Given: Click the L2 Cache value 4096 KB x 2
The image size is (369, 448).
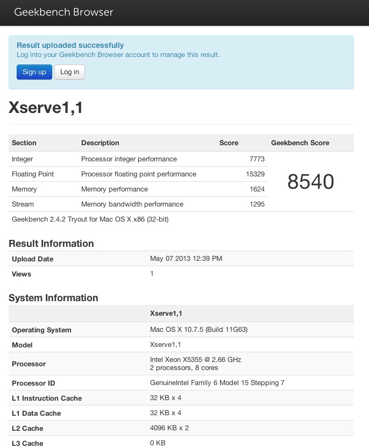Looking at the screenshot, I should click(169, 428).
